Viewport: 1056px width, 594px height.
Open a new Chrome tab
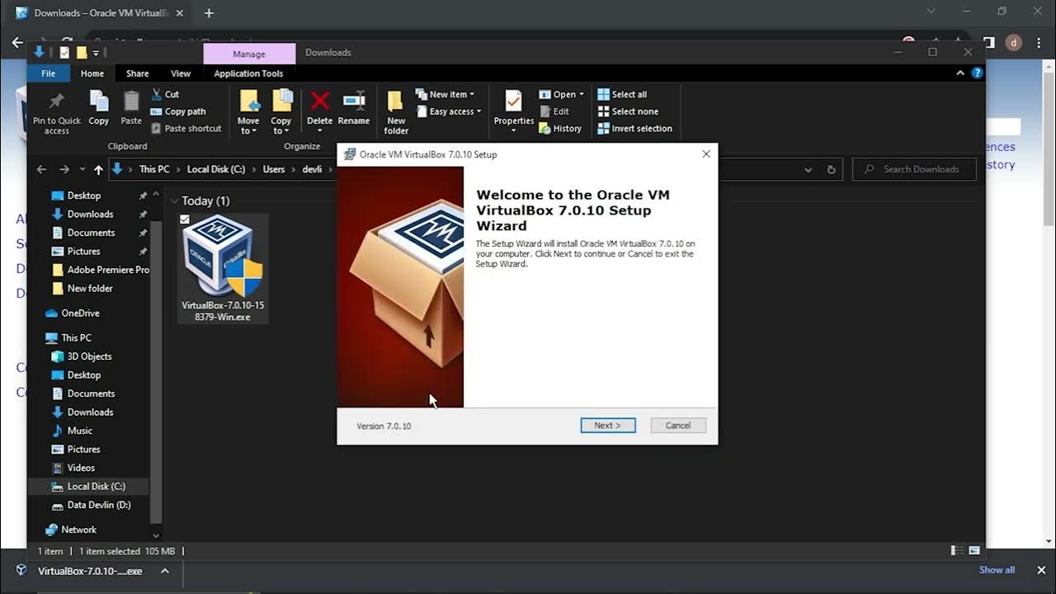pos(209,13)
